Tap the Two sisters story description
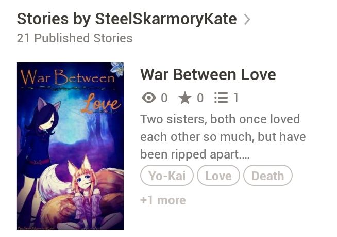The image size is (337, 237). (x=223, y=137)
